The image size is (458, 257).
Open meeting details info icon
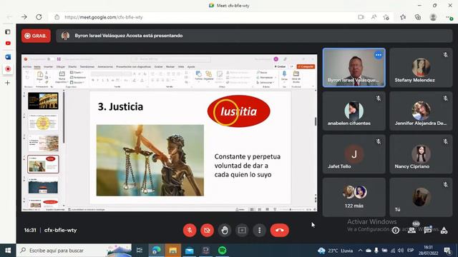point(396,231)
